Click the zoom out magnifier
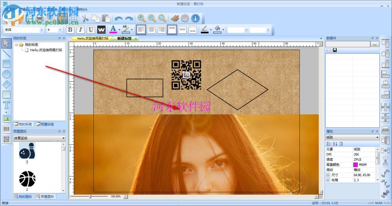The width and height of the screenshot is (392, 206). [152, 18]
